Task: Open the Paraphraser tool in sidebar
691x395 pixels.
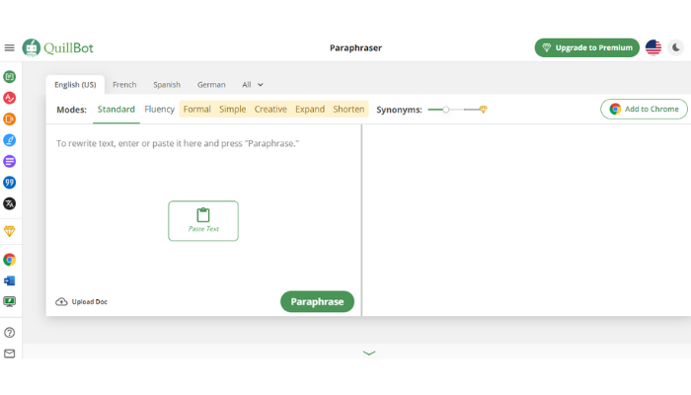Action: point(9,77)
